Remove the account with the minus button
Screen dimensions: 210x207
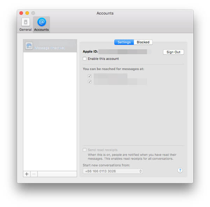pos(34,174)
